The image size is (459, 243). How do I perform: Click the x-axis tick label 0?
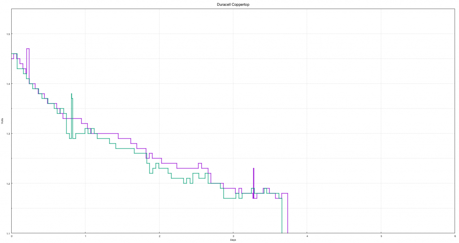point(12,236)
